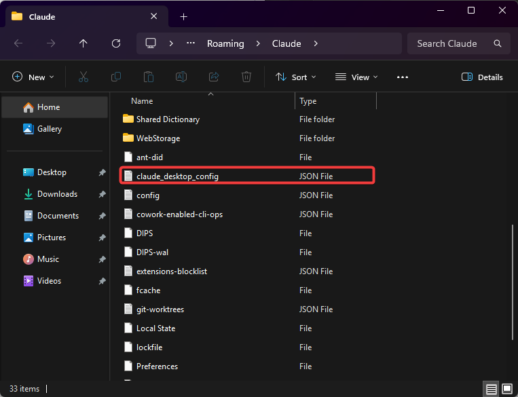The image size is (518, 397).
Task: Open the View layout dropdown
Action: pyautogui.click(x=356, y=77)
